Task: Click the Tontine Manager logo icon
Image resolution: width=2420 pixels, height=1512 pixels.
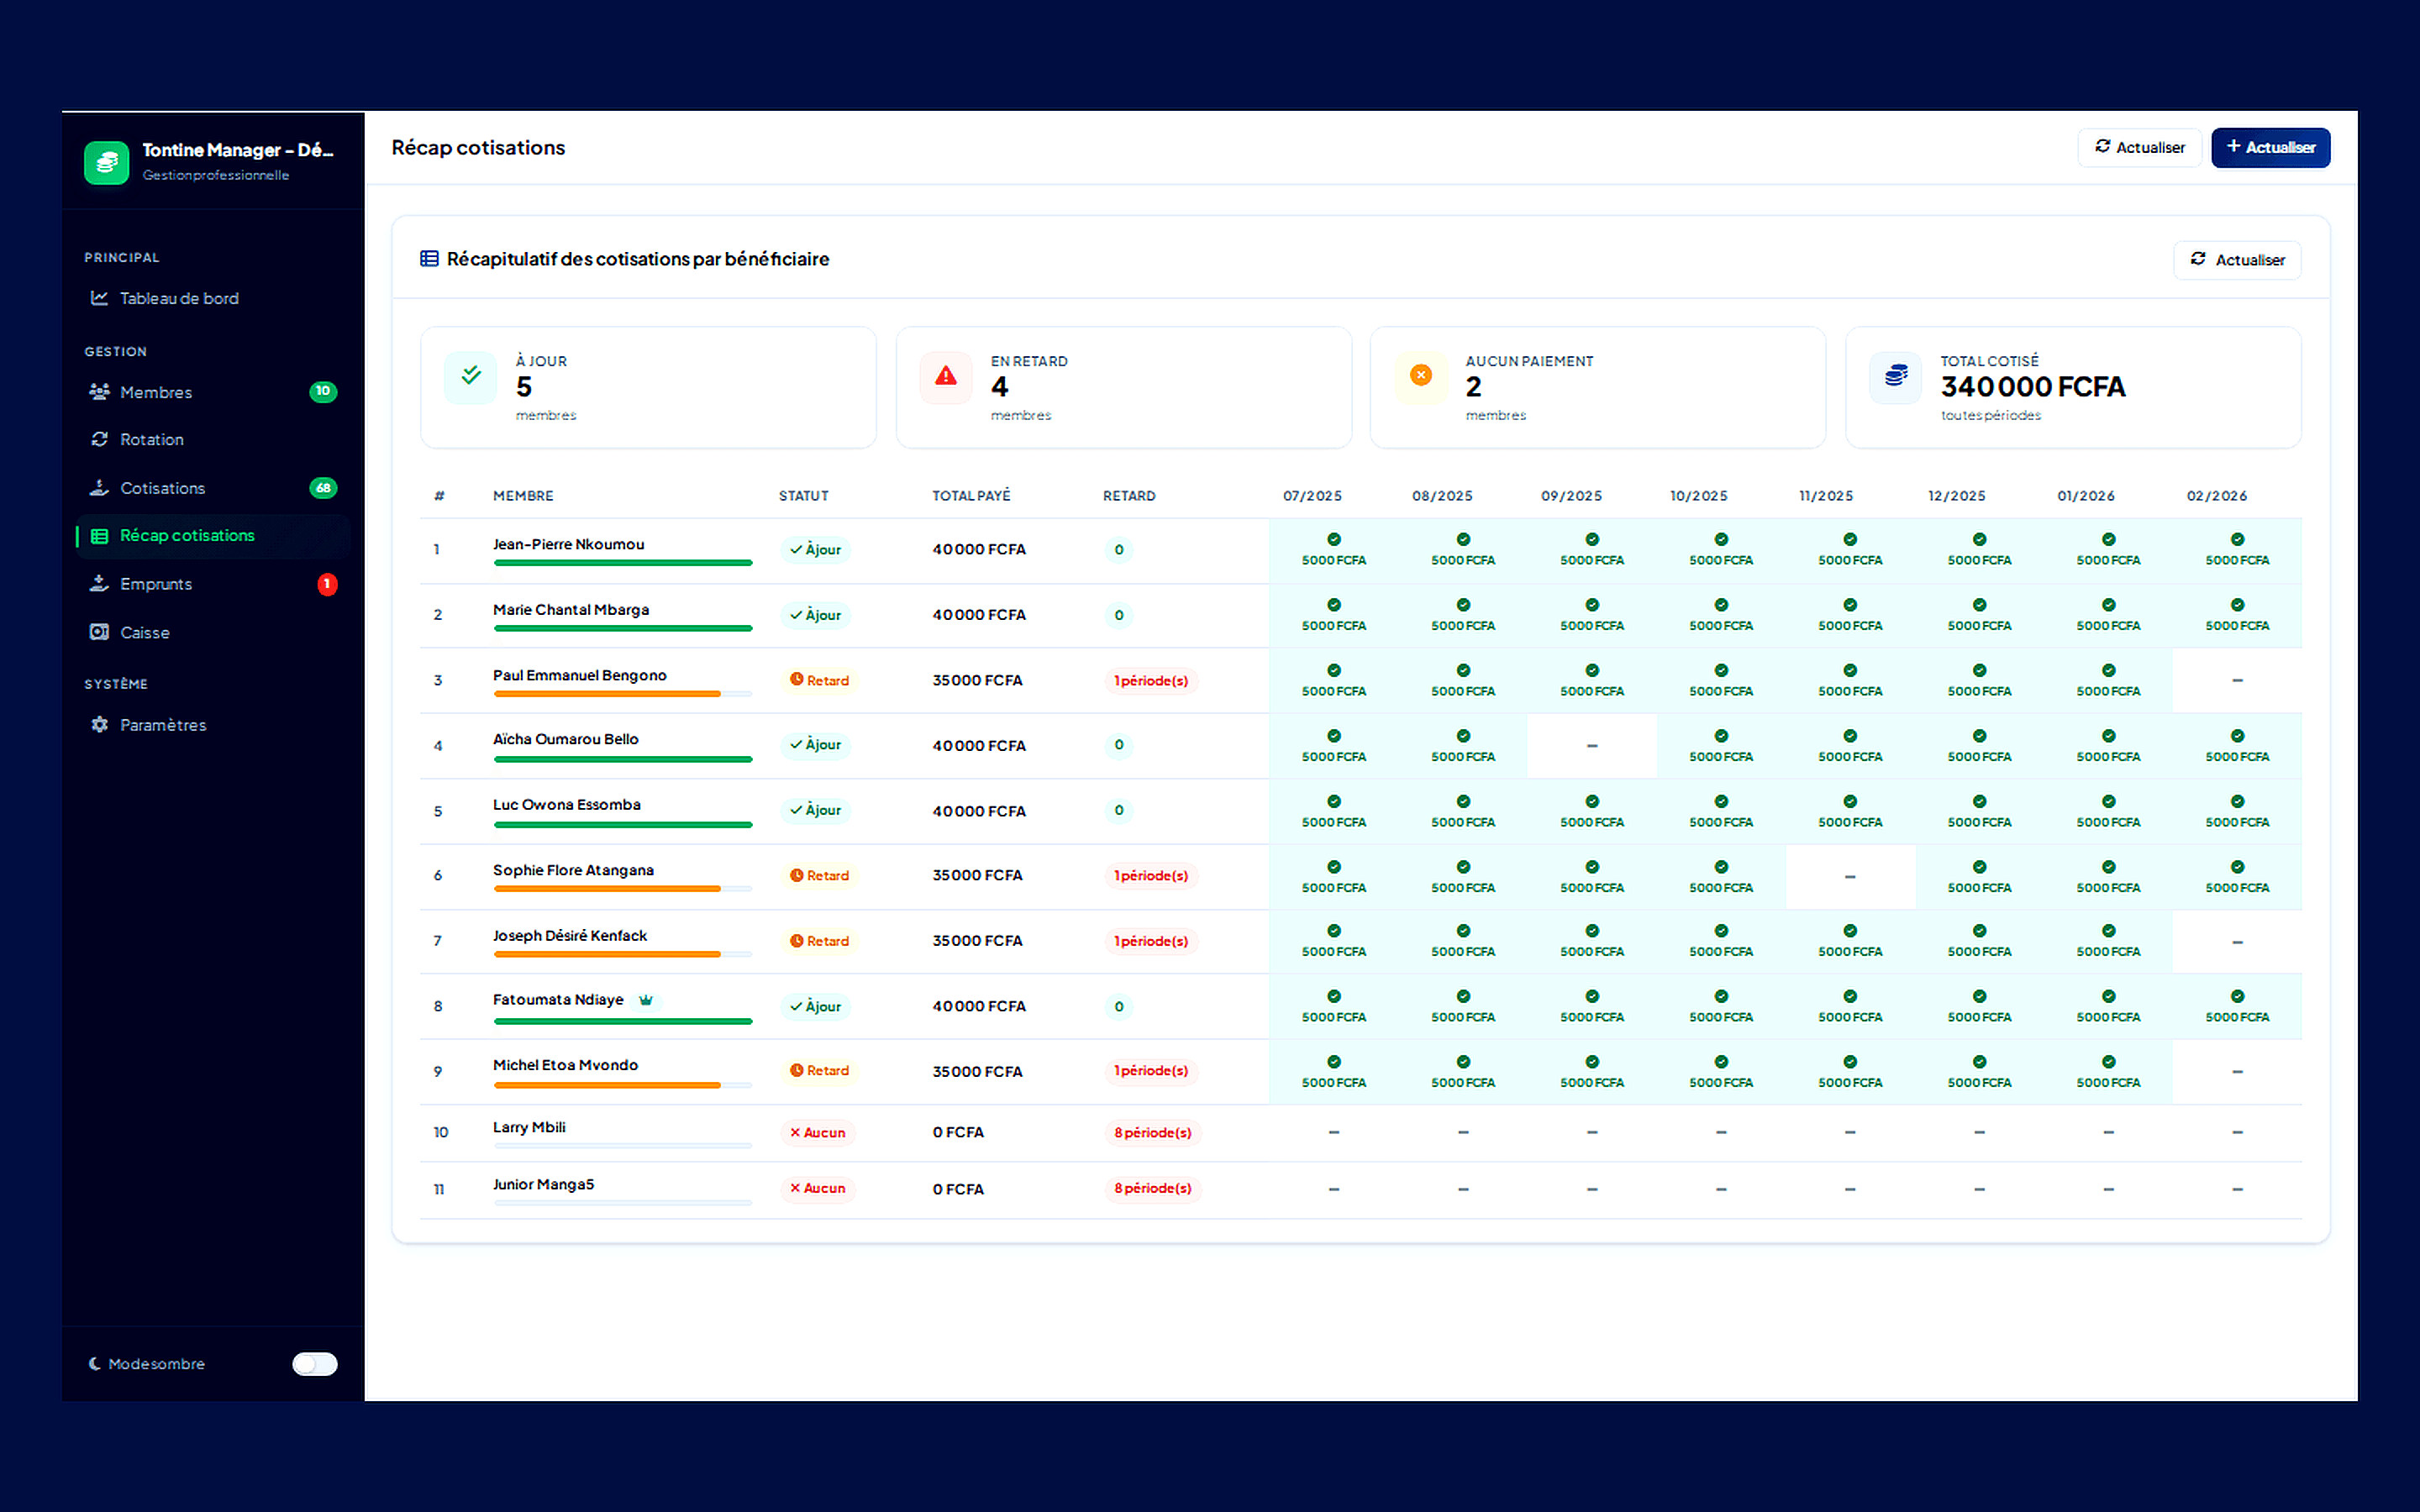Action: [x=107, y=162]
